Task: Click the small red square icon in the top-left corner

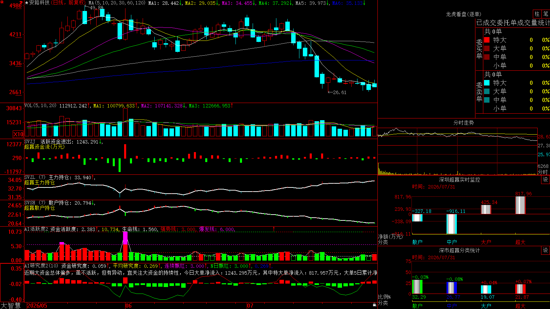Action: (x=2, y=2)
